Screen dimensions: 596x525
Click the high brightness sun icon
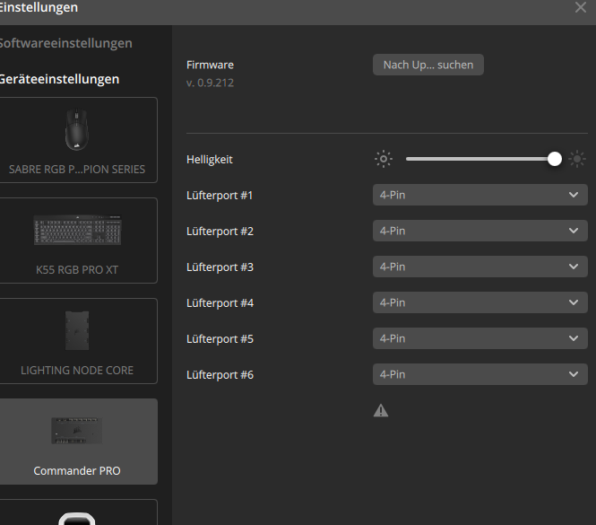pyautogui.click(x=577, y=159)
